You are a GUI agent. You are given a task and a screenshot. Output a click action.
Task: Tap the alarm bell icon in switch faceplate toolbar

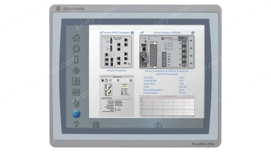(118, 80)
